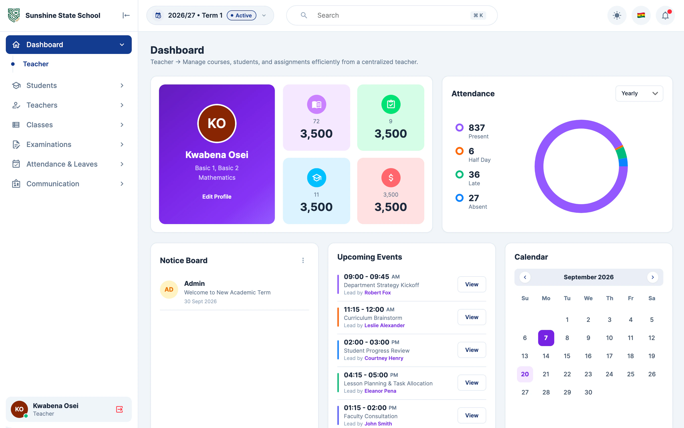Click the green clipboard icon in the 9 card
The height and width of the screenshot is (428, 684).
pyautogui.click(x=391, y=104)
